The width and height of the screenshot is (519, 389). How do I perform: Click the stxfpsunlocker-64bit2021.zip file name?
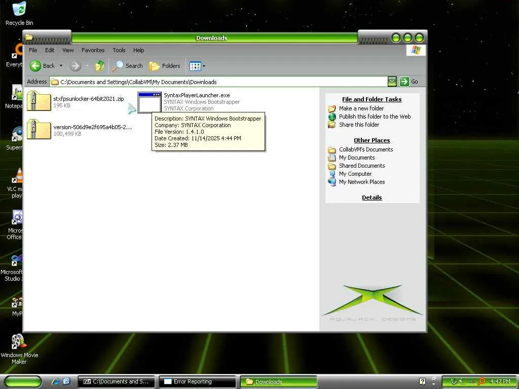(x=88, y=99)
